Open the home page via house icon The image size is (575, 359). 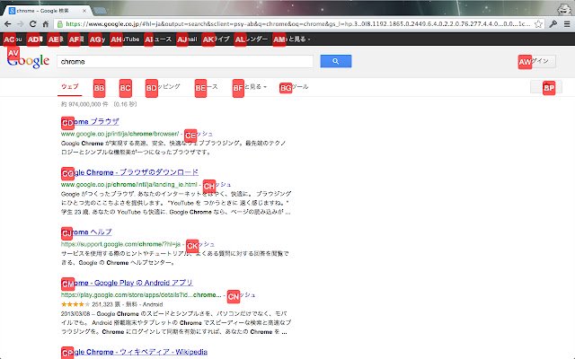click(x=46, y=24)
